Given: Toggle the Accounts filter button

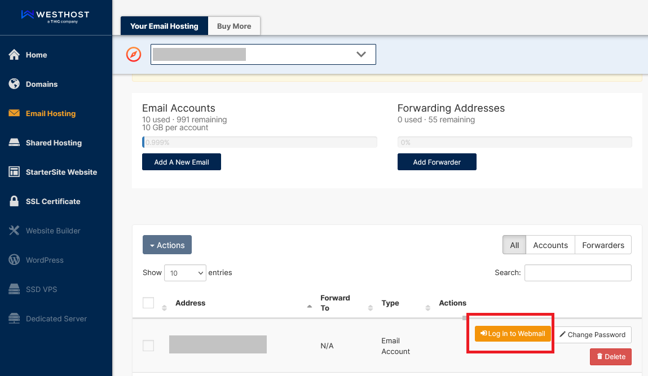Looking at the screenshot, I should tap(550, 245).
